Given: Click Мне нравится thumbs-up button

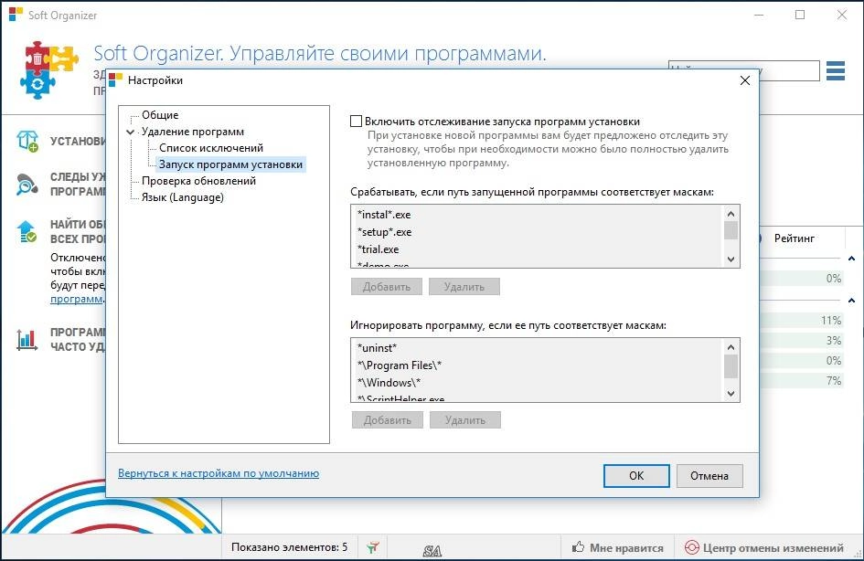Looking at the screenshot, I should click(617, 548).
